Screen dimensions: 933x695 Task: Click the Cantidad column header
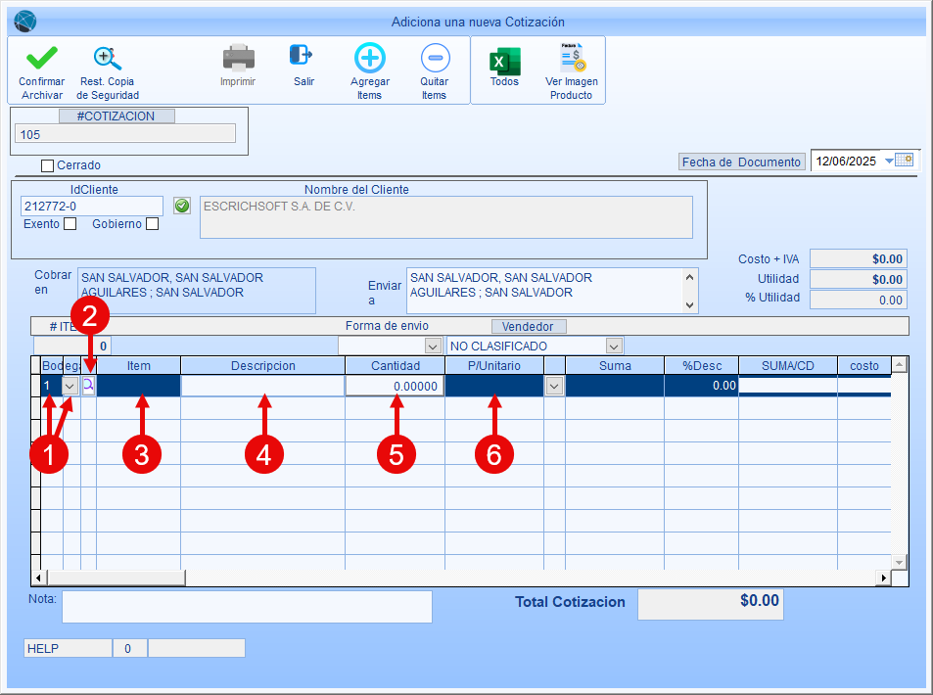click(x=396, y=366)
